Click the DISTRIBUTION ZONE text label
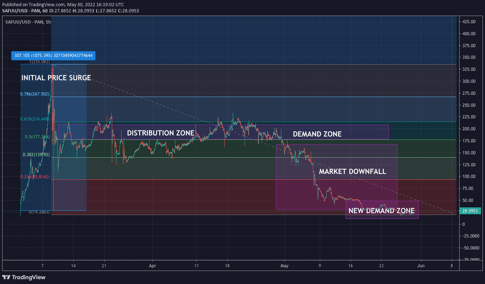The width and height of the screenshot is (485, 284). click(160, 133)
